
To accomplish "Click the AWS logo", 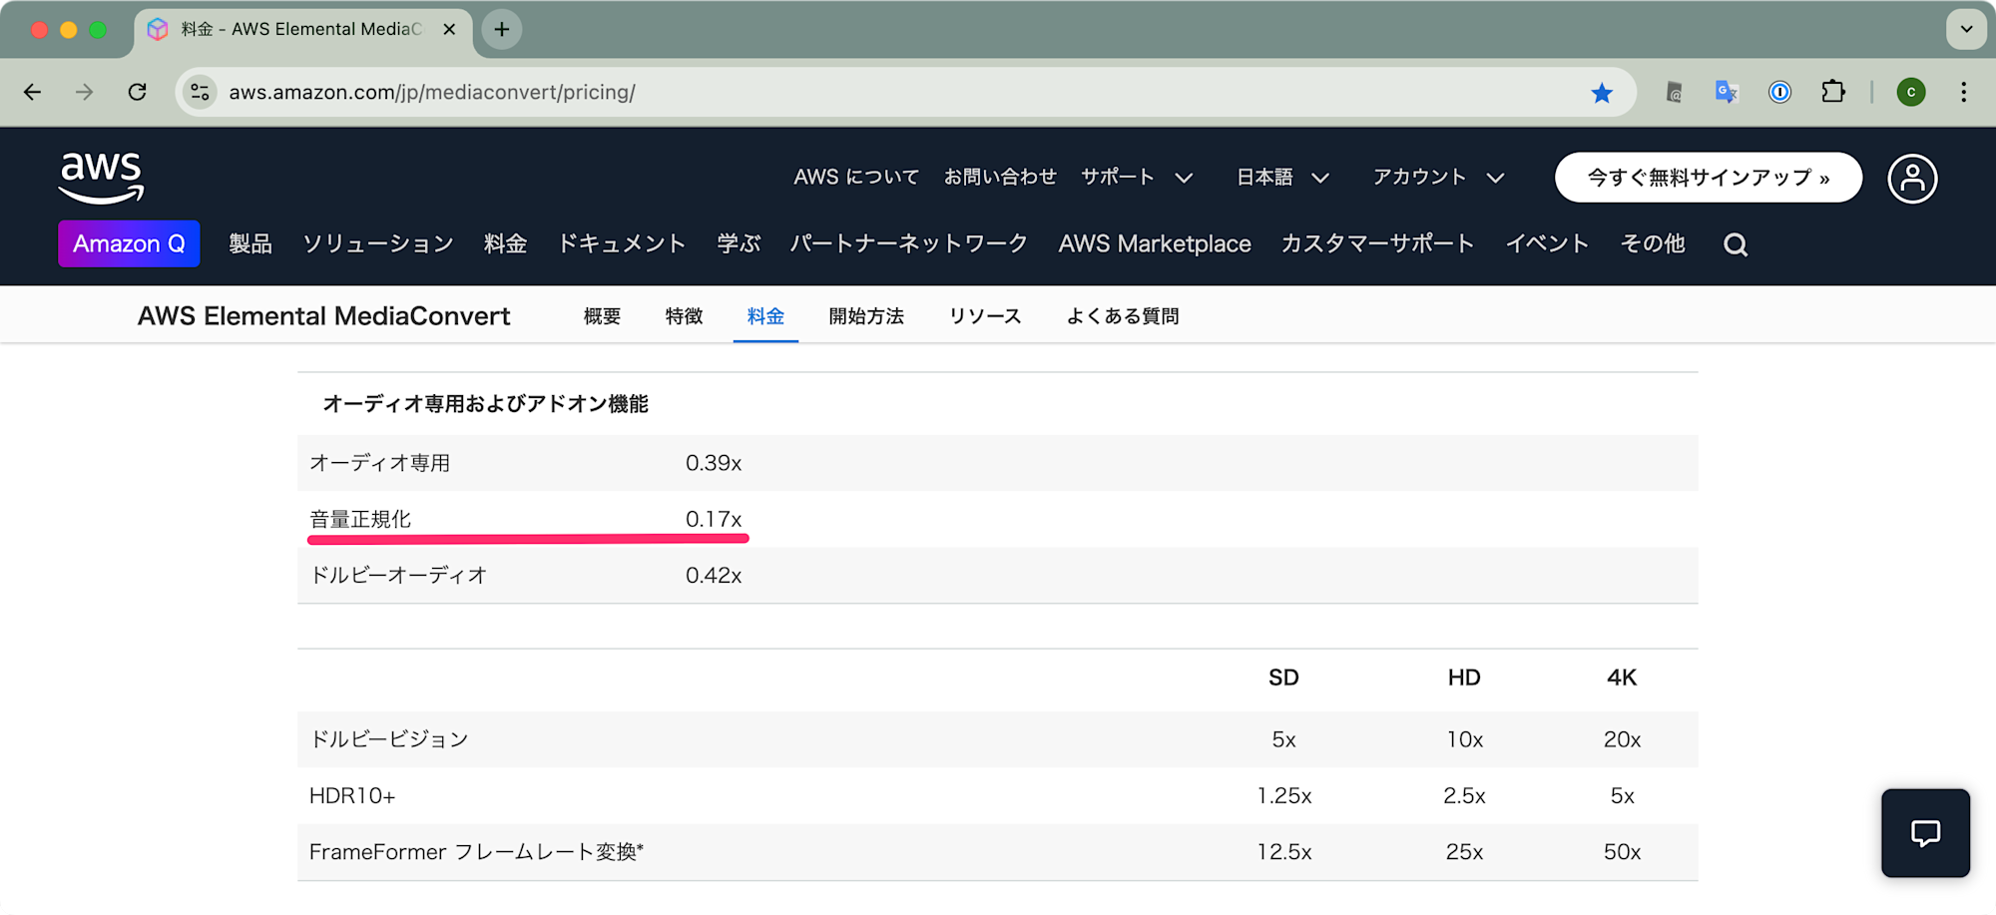I will [x=102, y=178].
